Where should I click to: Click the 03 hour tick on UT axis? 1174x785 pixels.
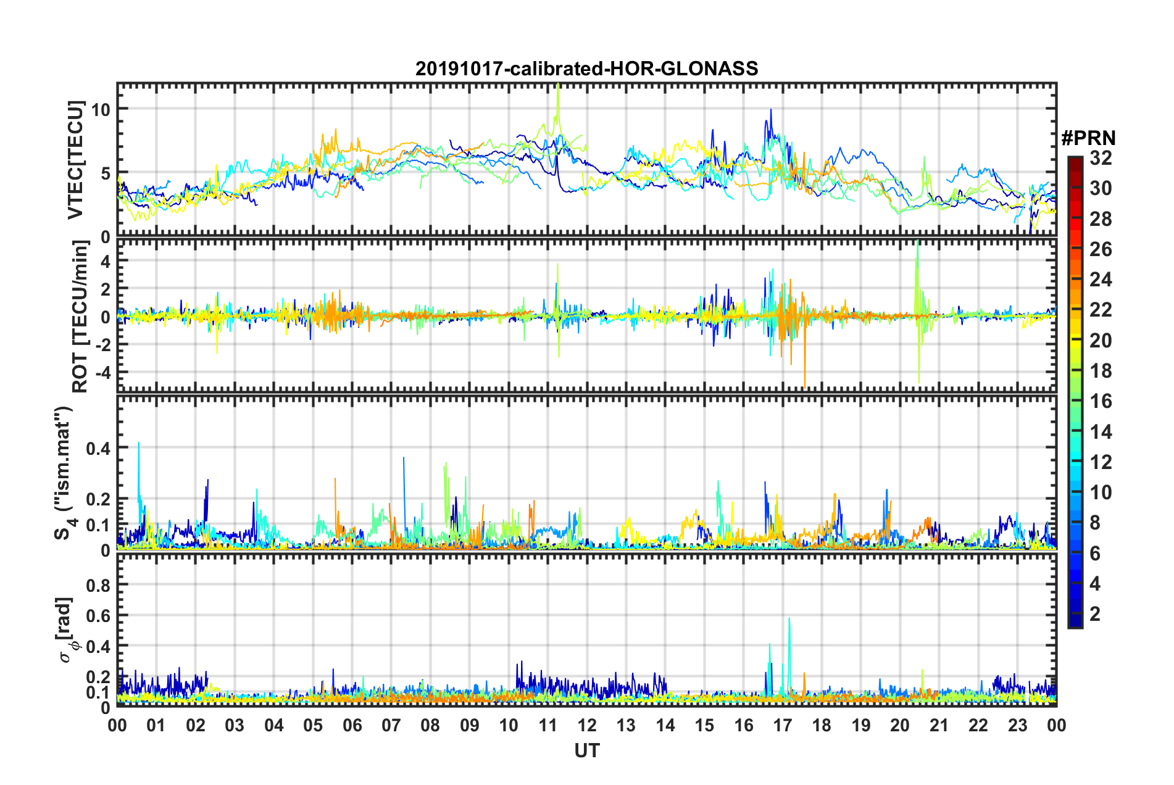(x=235, y=725)
